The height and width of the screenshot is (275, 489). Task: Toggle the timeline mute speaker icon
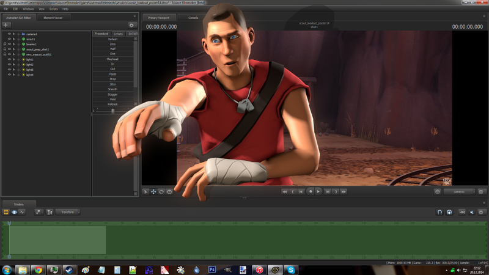point(471,212)
